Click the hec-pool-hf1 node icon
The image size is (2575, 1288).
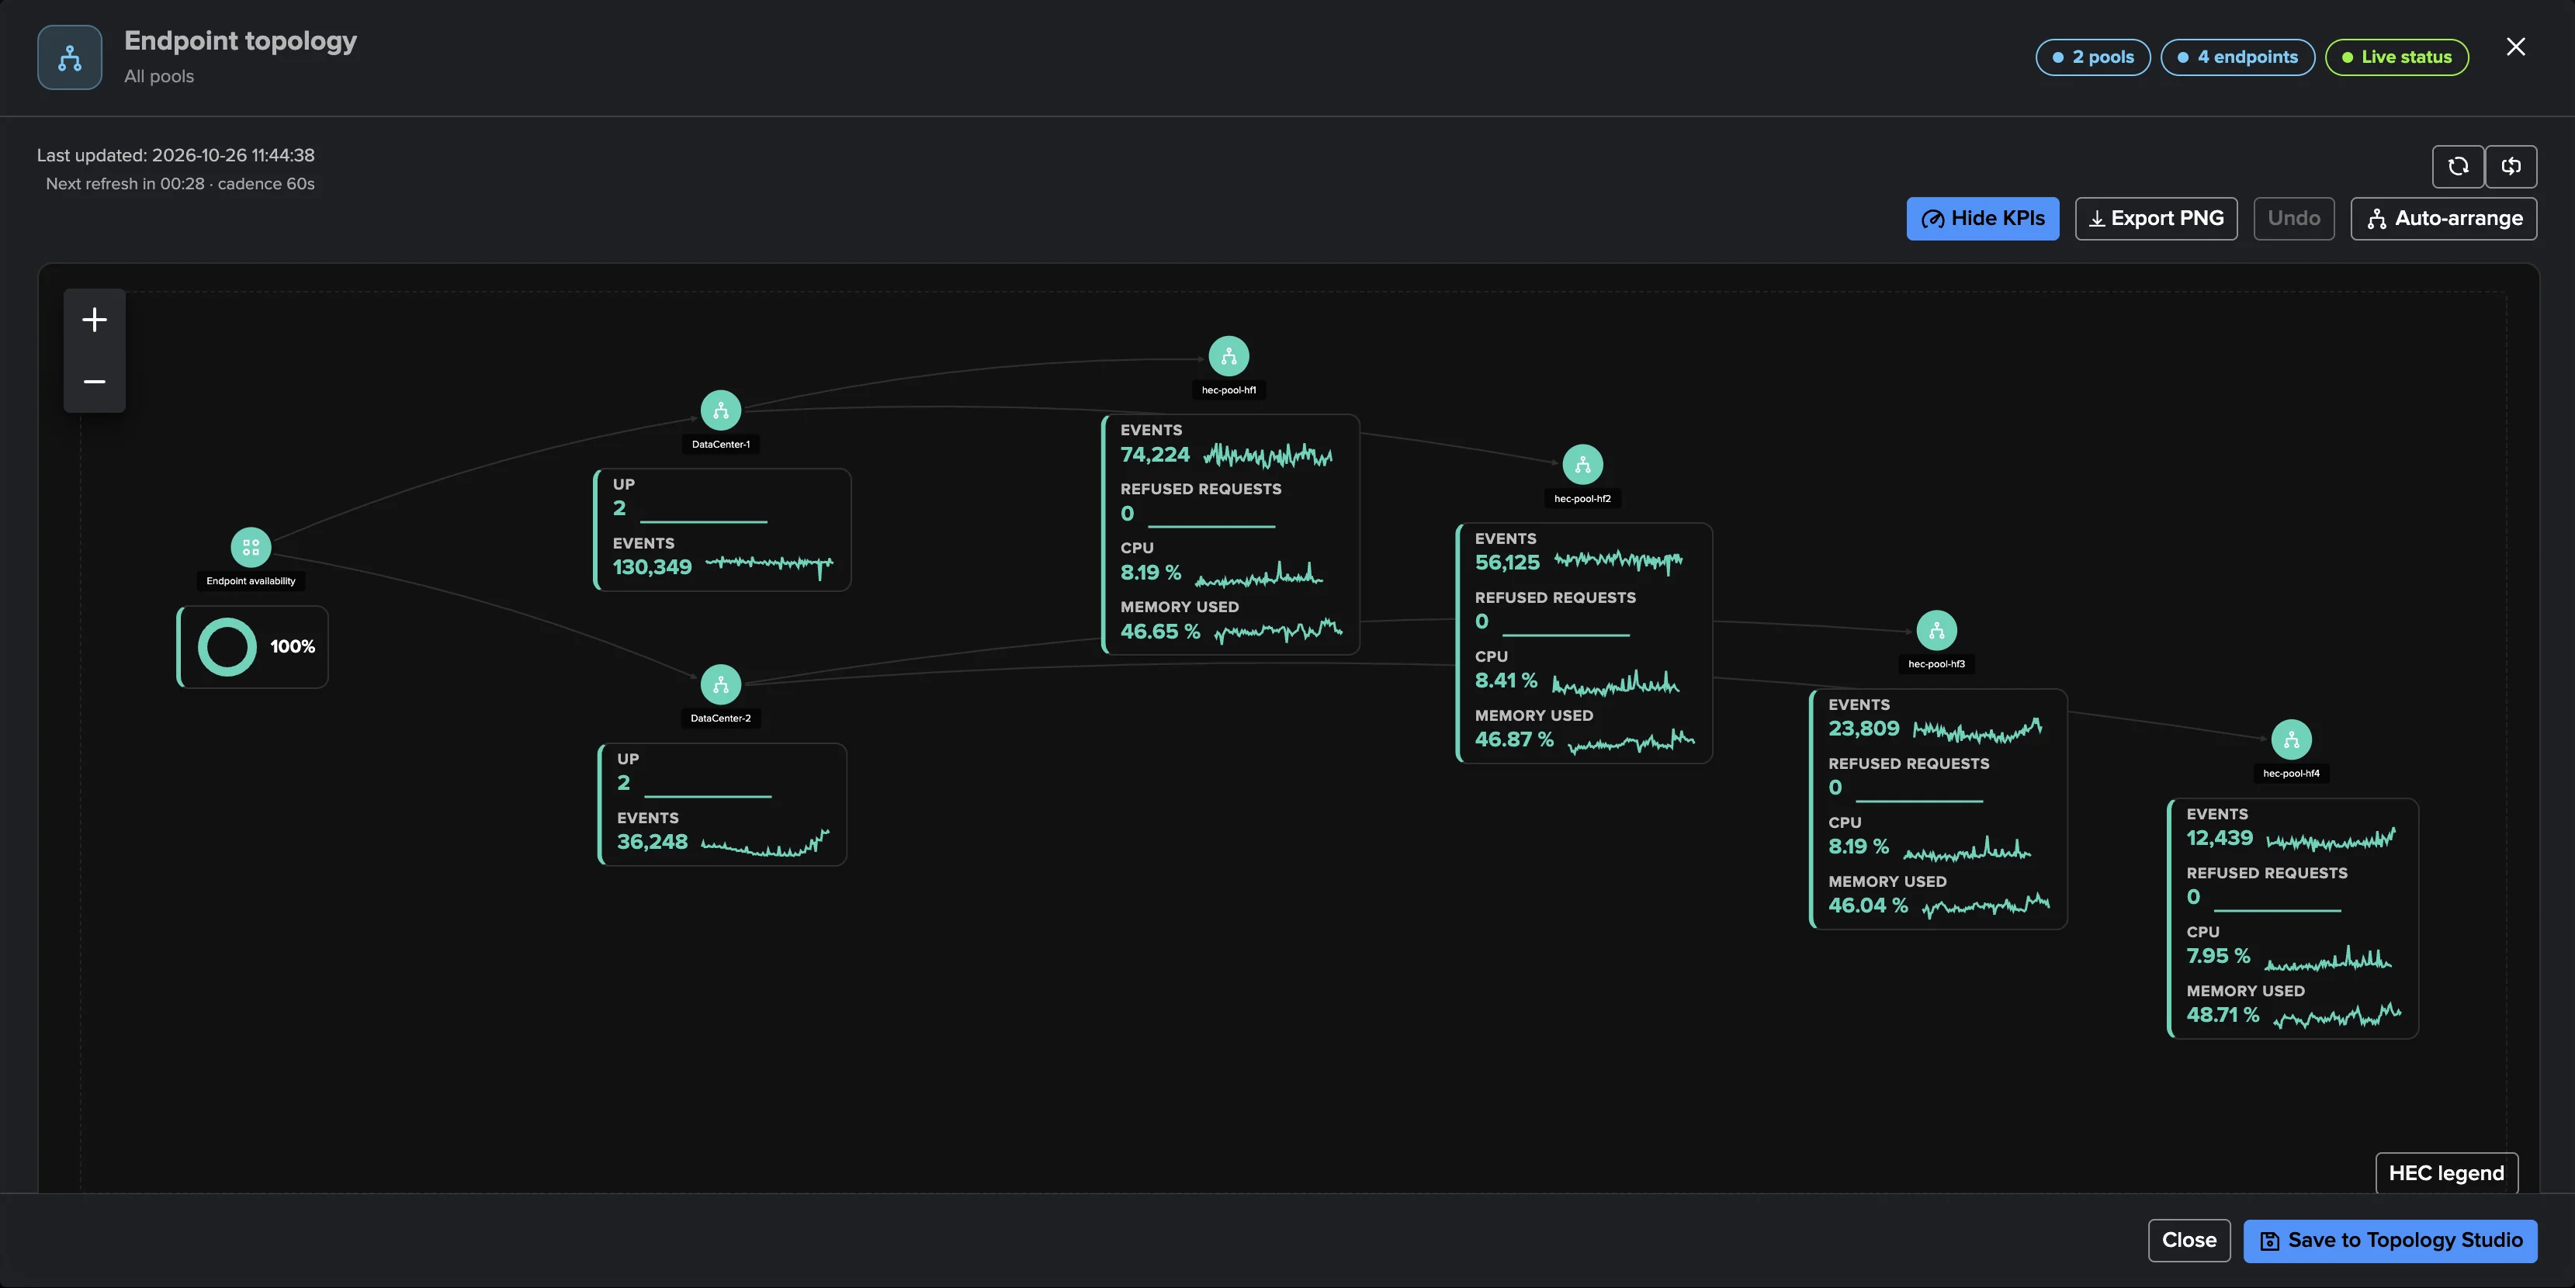pyautogui.click(x=1229, y=357)
